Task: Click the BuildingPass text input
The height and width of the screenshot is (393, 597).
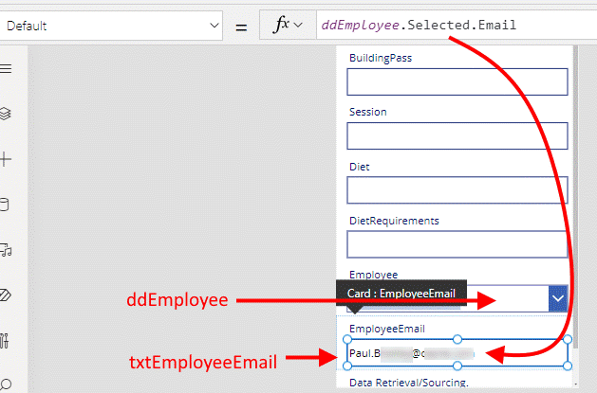Action: pyautogui.click(x=457, y=81)
